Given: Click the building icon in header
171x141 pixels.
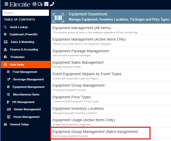Looking at the screenshot, I should 46,4.
